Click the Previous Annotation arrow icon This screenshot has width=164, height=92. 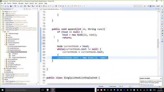pos(72,6)
